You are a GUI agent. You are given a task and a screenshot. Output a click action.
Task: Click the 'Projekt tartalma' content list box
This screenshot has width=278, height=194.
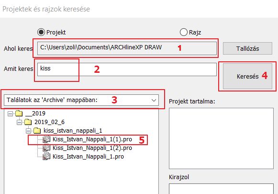(221, 138)
